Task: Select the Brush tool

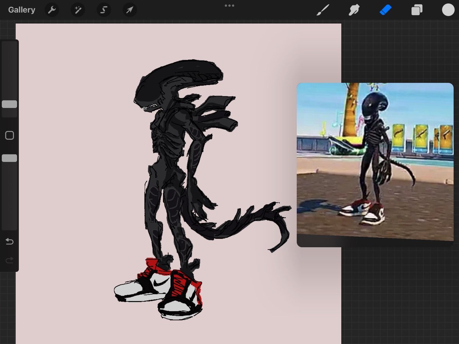Action: click(x=323, y=10)
